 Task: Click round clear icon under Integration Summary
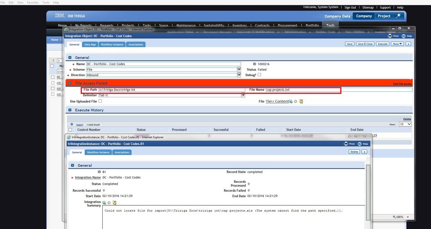(x=109, y=203)
